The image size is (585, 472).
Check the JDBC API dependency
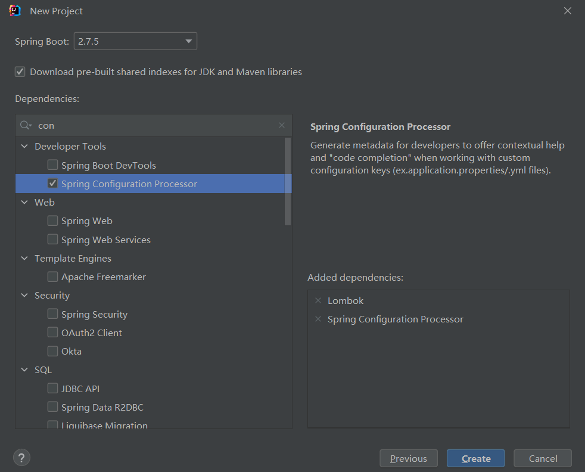coord(52,389)
